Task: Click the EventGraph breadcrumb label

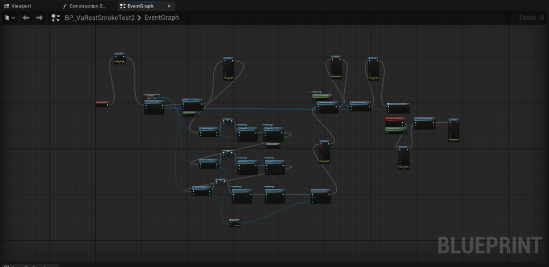Action: pos(161,18)
